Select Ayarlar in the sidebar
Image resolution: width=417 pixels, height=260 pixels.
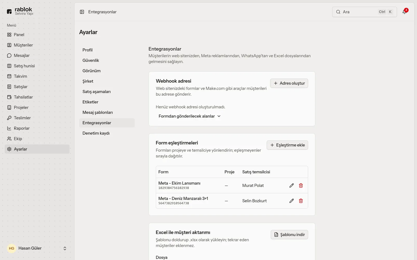click(37, 149)
